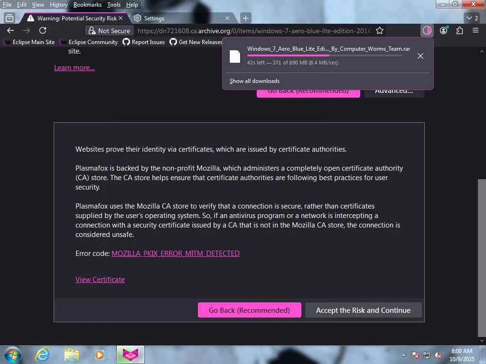Close the Warning: Potential Security Risk tab
The width and height of the screenshot is (486, 364).
121,18
